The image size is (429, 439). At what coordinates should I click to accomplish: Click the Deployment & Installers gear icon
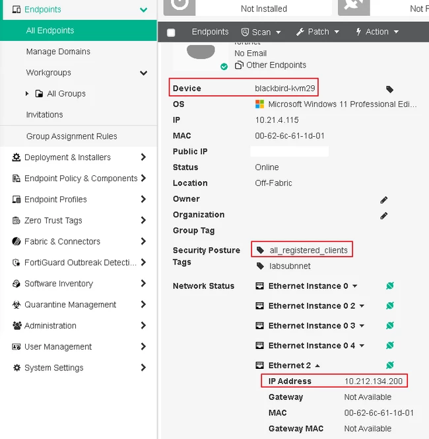[x=16, y=157]
